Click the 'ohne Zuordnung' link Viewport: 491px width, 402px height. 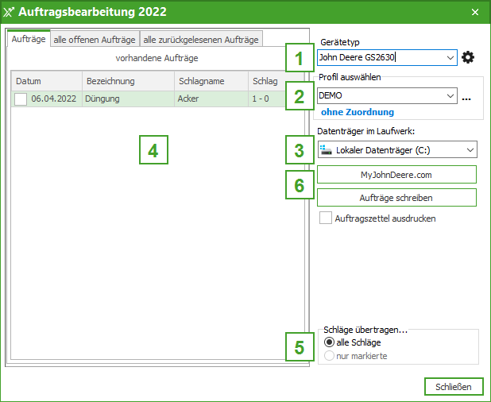(357, 112)
